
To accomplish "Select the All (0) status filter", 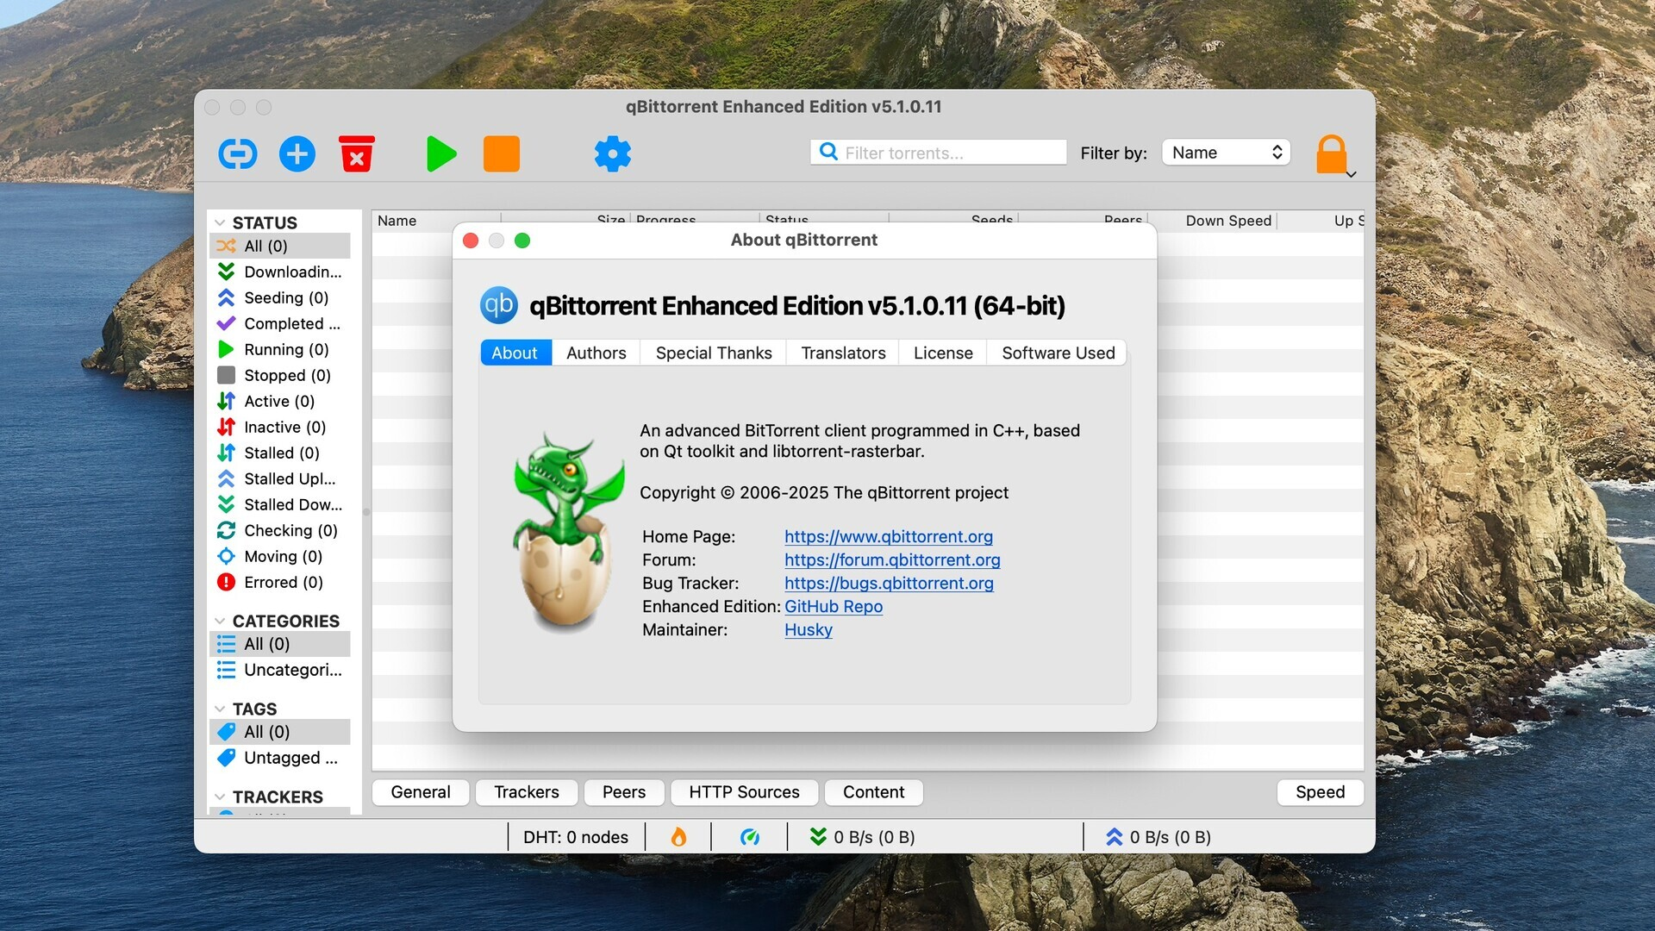I will click(x=280, y=246).
